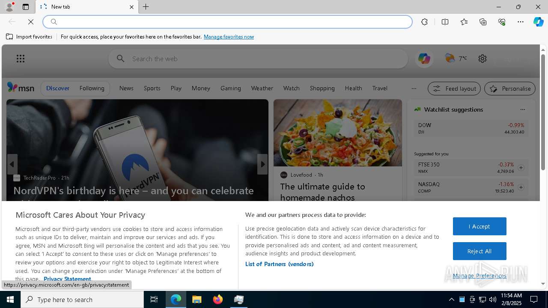Click Import favorites

coord(29,37)
